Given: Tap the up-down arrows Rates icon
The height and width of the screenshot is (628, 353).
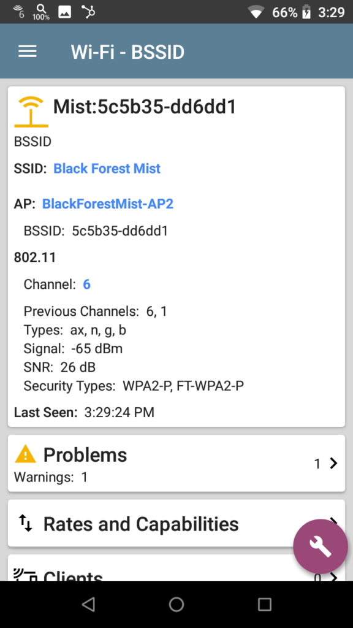Looking at the screenshot, I should (x=26, y=523).
